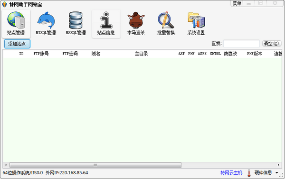Click the scrollbar right arrow

coord(278,165)
